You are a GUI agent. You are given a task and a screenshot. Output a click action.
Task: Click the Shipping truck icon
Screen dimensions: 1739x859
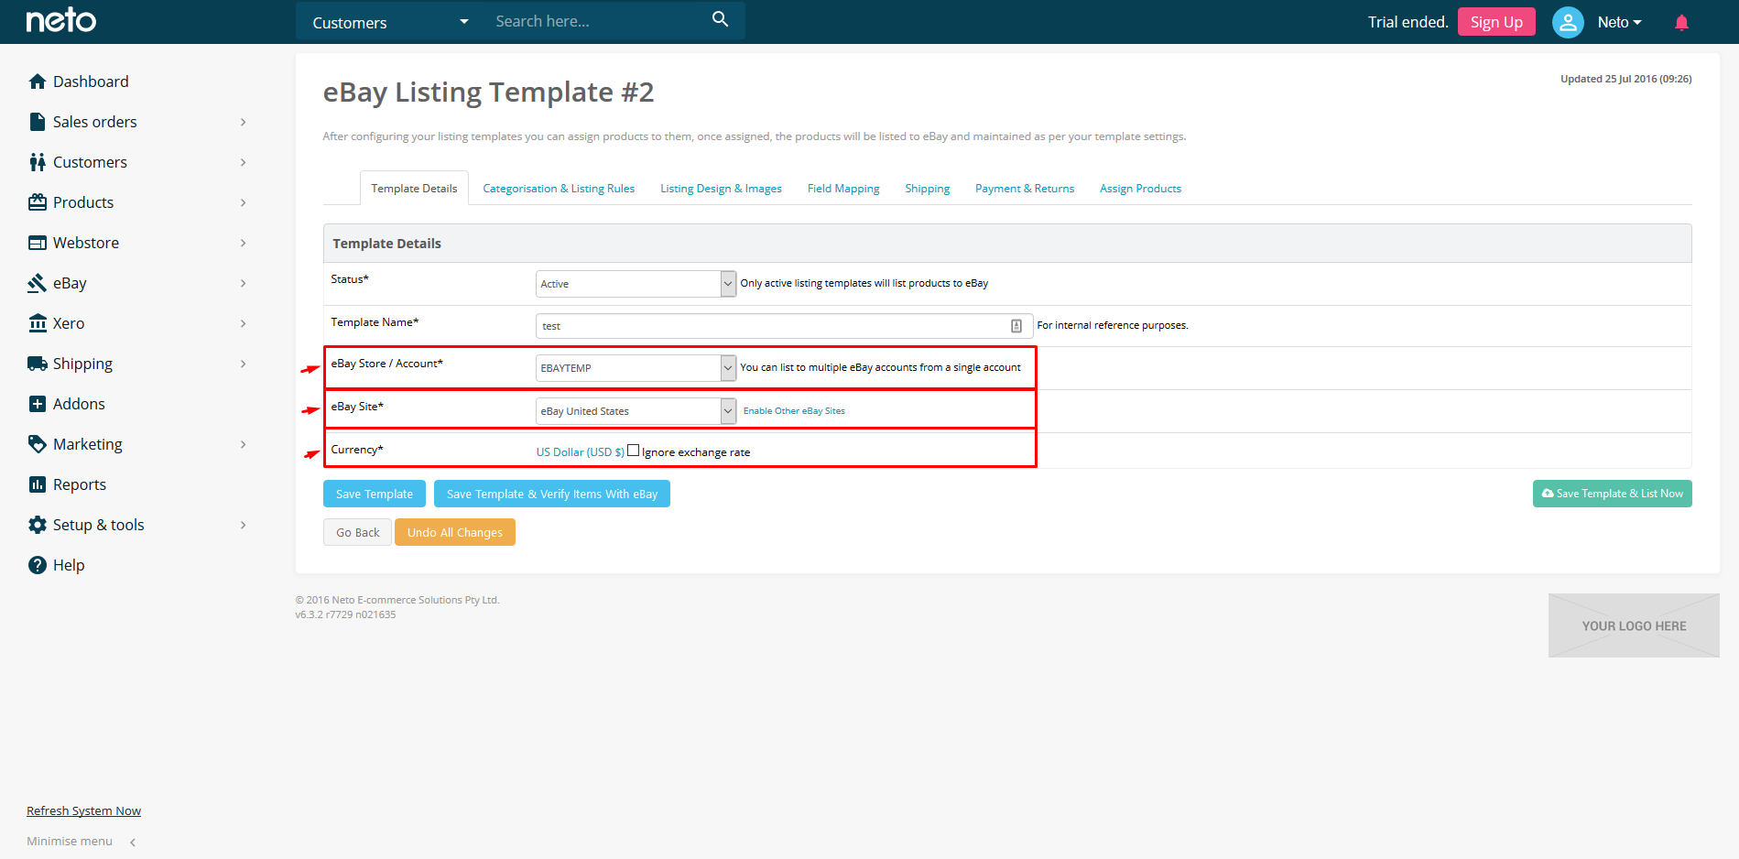click(x=38, y=364)
